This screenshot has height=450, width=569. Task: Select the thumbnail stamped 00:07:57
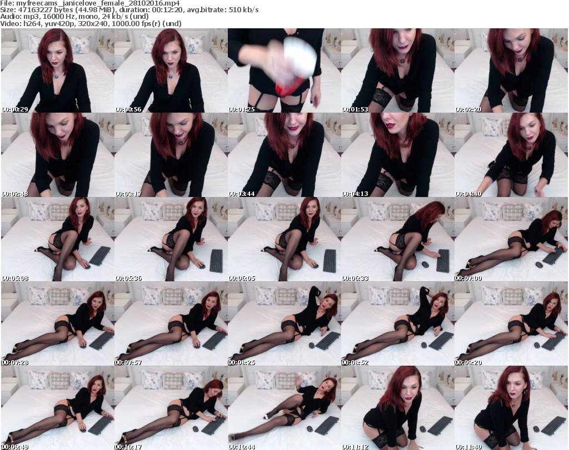click(x=171, y=323)
